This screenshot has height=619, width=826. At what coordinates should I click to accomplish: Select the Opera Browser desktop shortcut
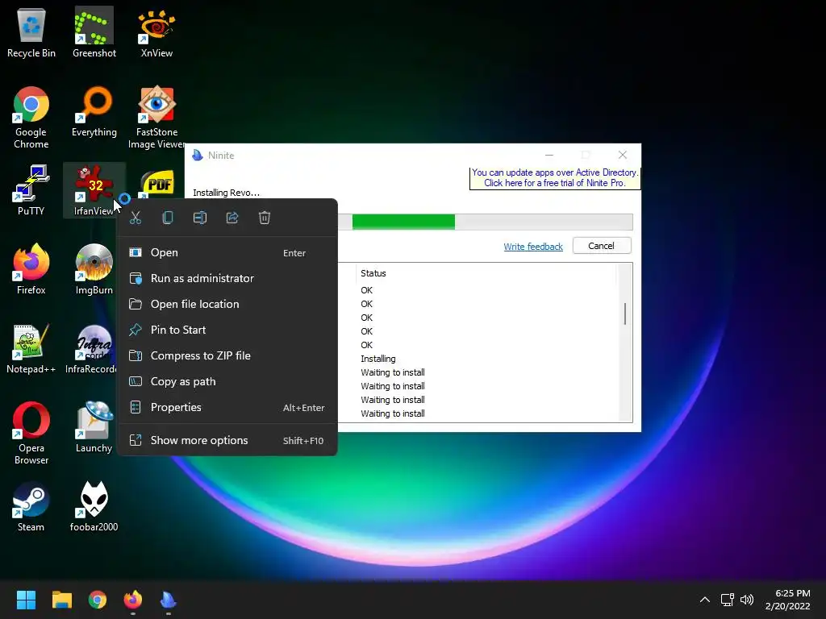(31, 434)
